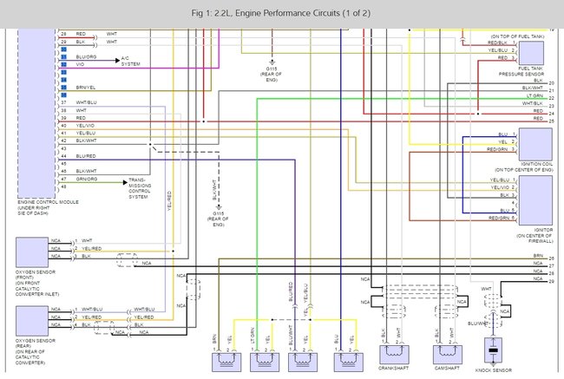
Task: Click the fuel tank pressure sensor box
Action: pos(531,53)
